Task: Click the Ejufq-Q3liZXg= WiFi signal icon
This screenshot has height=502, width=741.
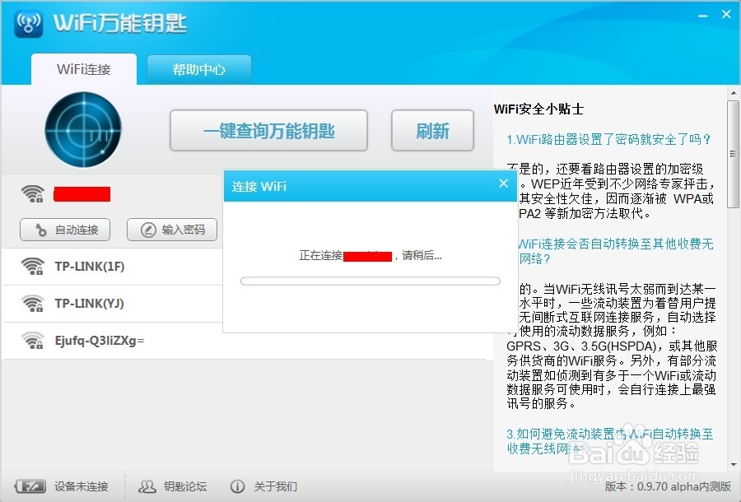Action: [33, 340]
